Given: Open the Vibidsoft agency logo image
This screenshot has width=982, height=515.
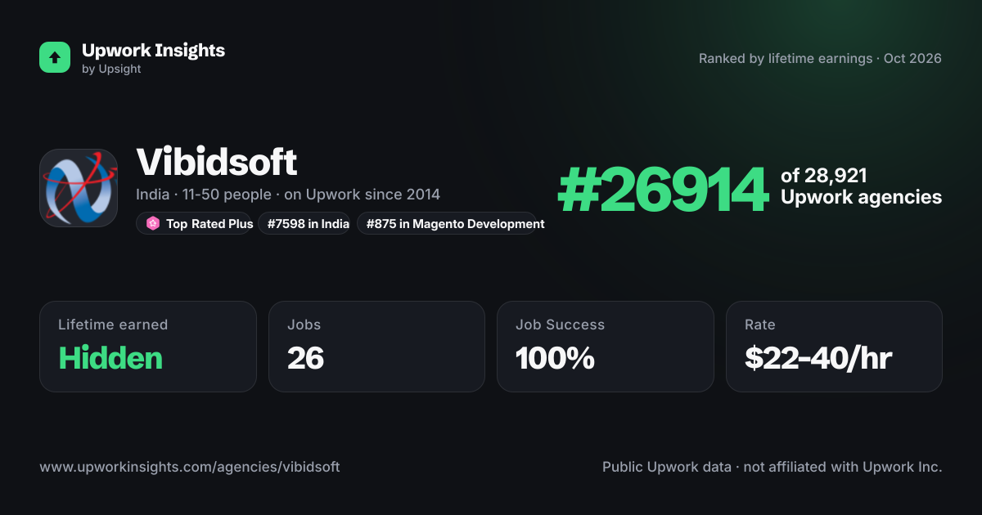Looking at the screenshot, I should tap(79, 188).
